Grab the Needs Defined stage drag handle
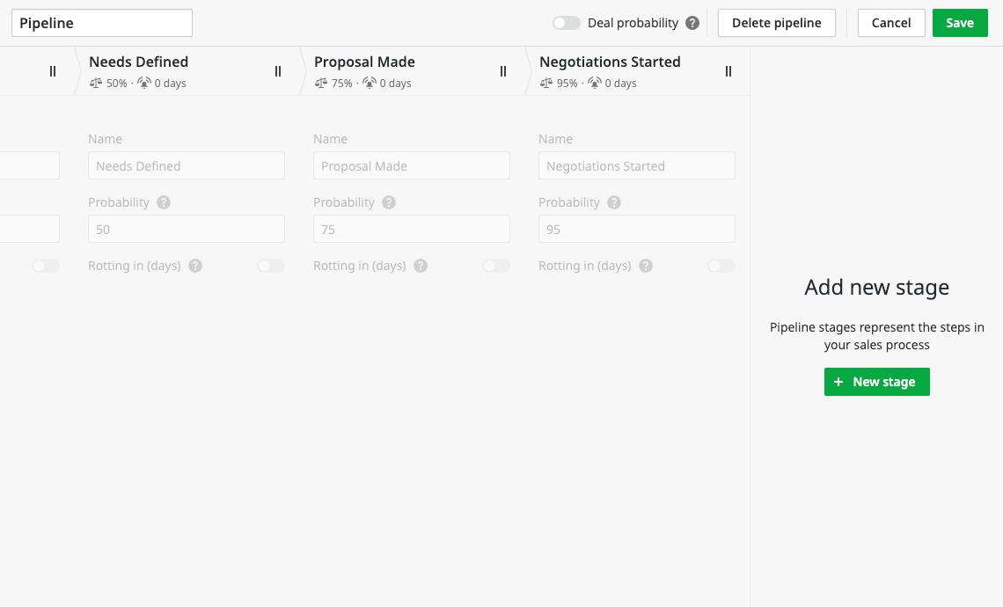 click(278, 71)
